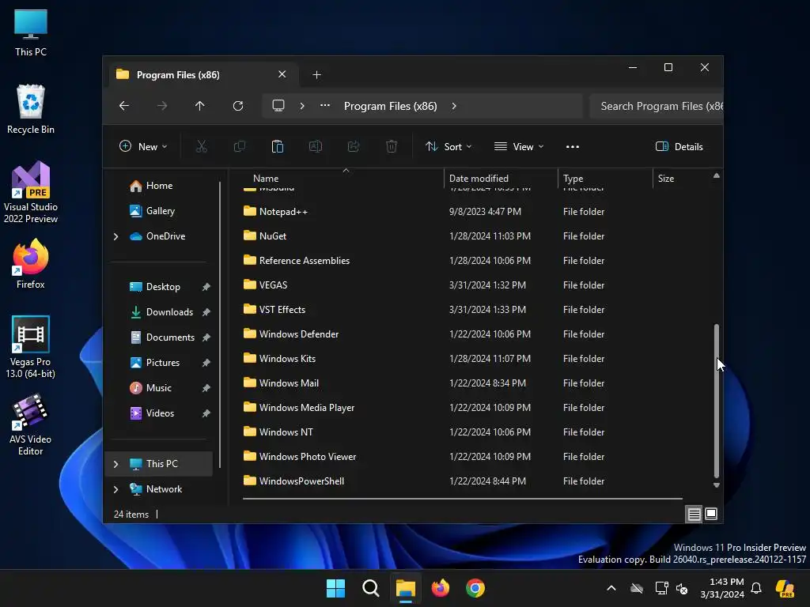Show hidden path via address bar ellipsis
The height and width of the screenshot is (607, 810).
tap(325, 105)
